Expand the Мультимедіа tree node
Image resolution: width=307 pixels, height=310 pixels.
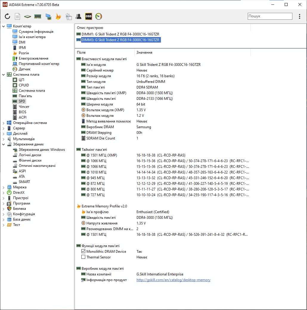[x=3, y=139]
